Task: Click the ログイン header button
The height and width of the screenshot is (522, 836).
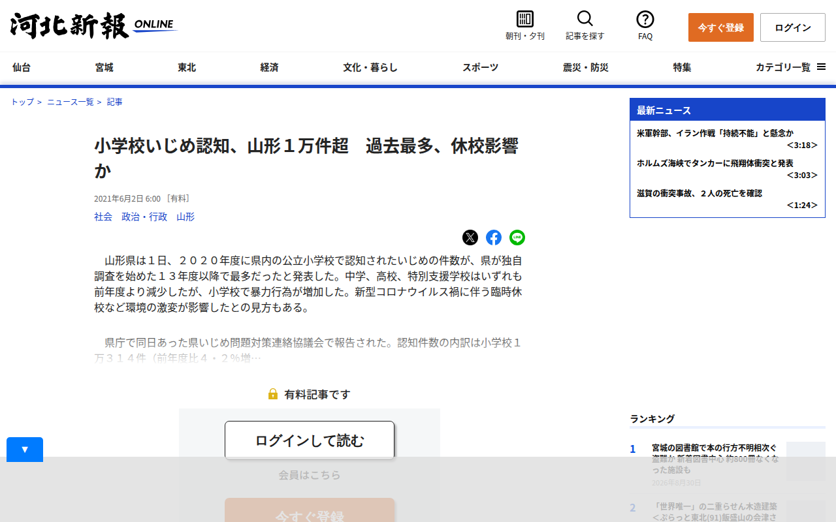Action: (793, 27)
